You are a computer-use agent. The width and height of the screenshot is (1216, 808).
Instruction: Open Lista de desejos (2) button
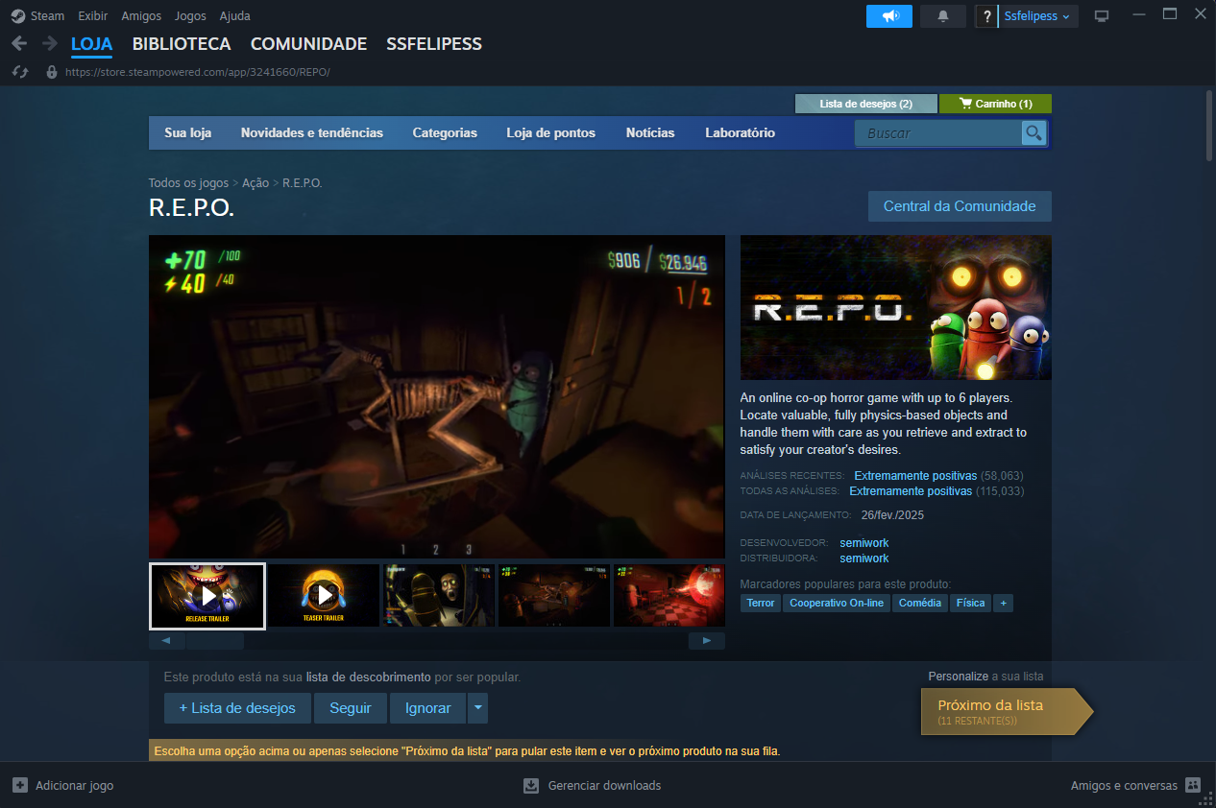pos(866,104)
